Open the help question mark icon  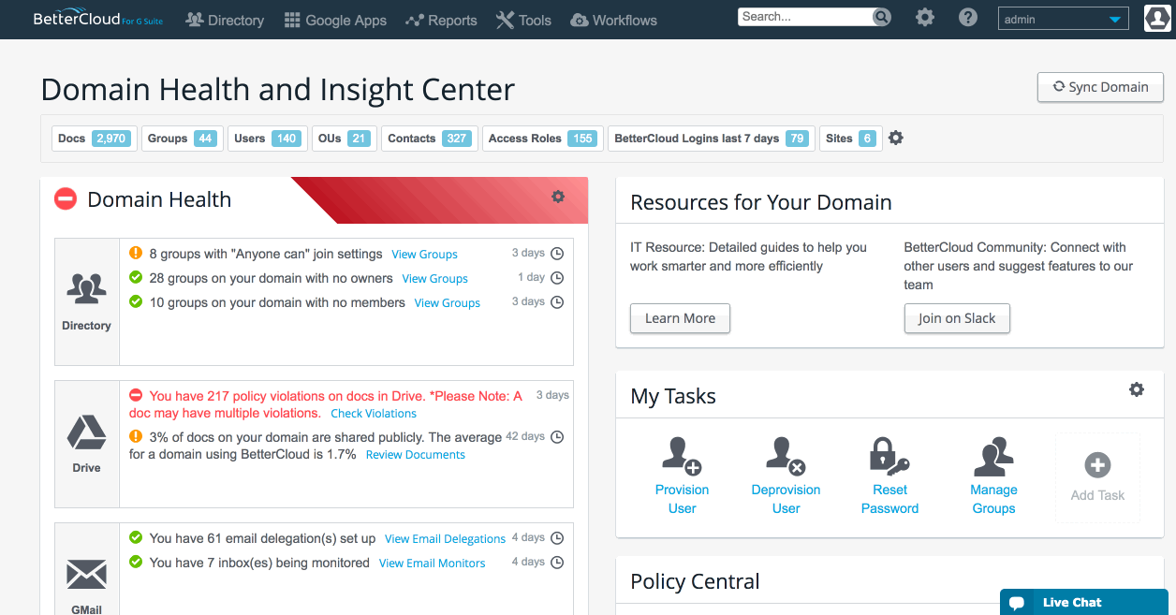tap(968, 18)
